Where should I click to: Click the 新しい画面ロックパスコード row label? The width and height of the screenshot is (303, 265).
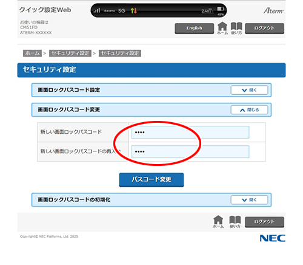click(71, 132)
